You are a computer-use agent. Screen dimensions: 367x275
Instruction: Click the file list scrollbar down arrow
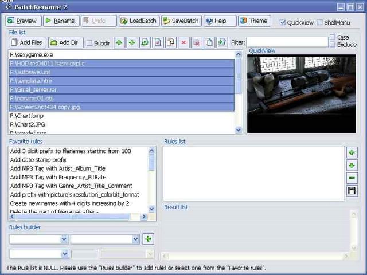tap(239, 129)
